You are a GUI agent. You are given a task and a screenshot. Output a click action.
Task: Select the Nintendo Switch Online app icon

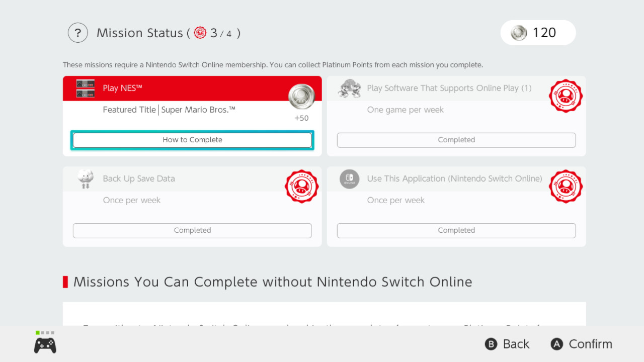(x=350, y=178)
